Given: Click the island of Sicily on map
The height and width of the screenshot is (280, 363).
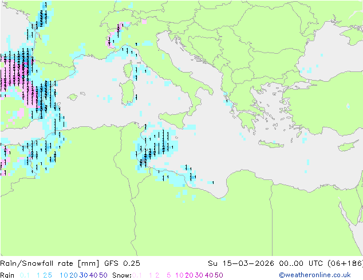Looking at the screenshot, I should [x=174, y=119].
